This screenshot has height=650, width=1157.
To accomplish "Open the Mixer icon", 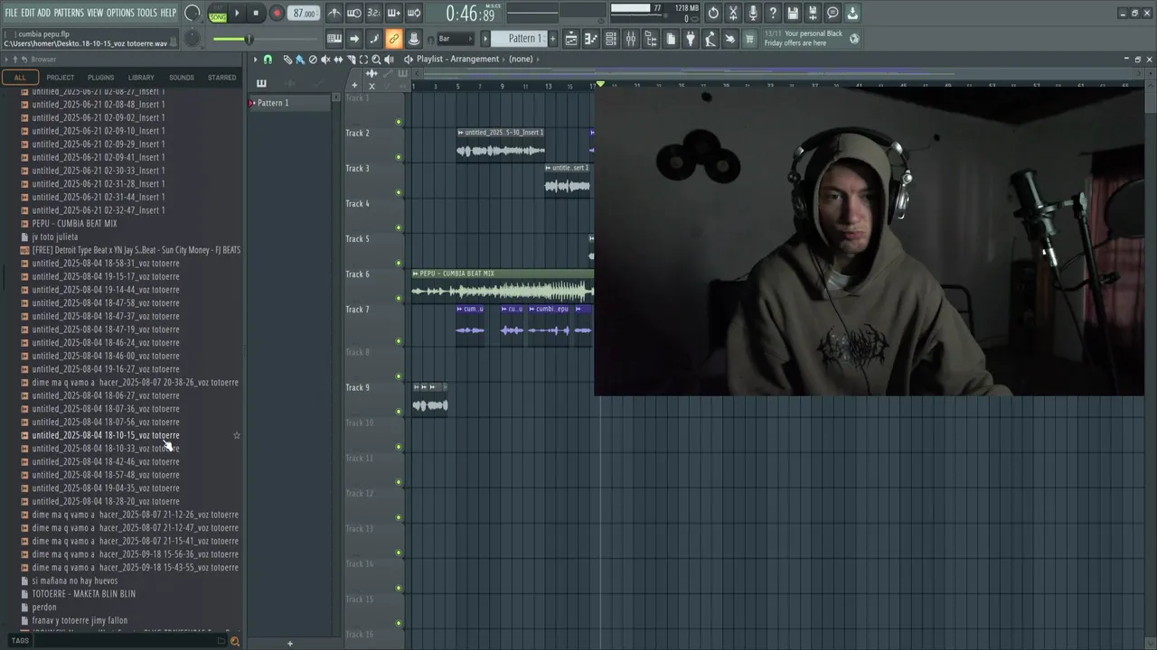I will point(630,38).
